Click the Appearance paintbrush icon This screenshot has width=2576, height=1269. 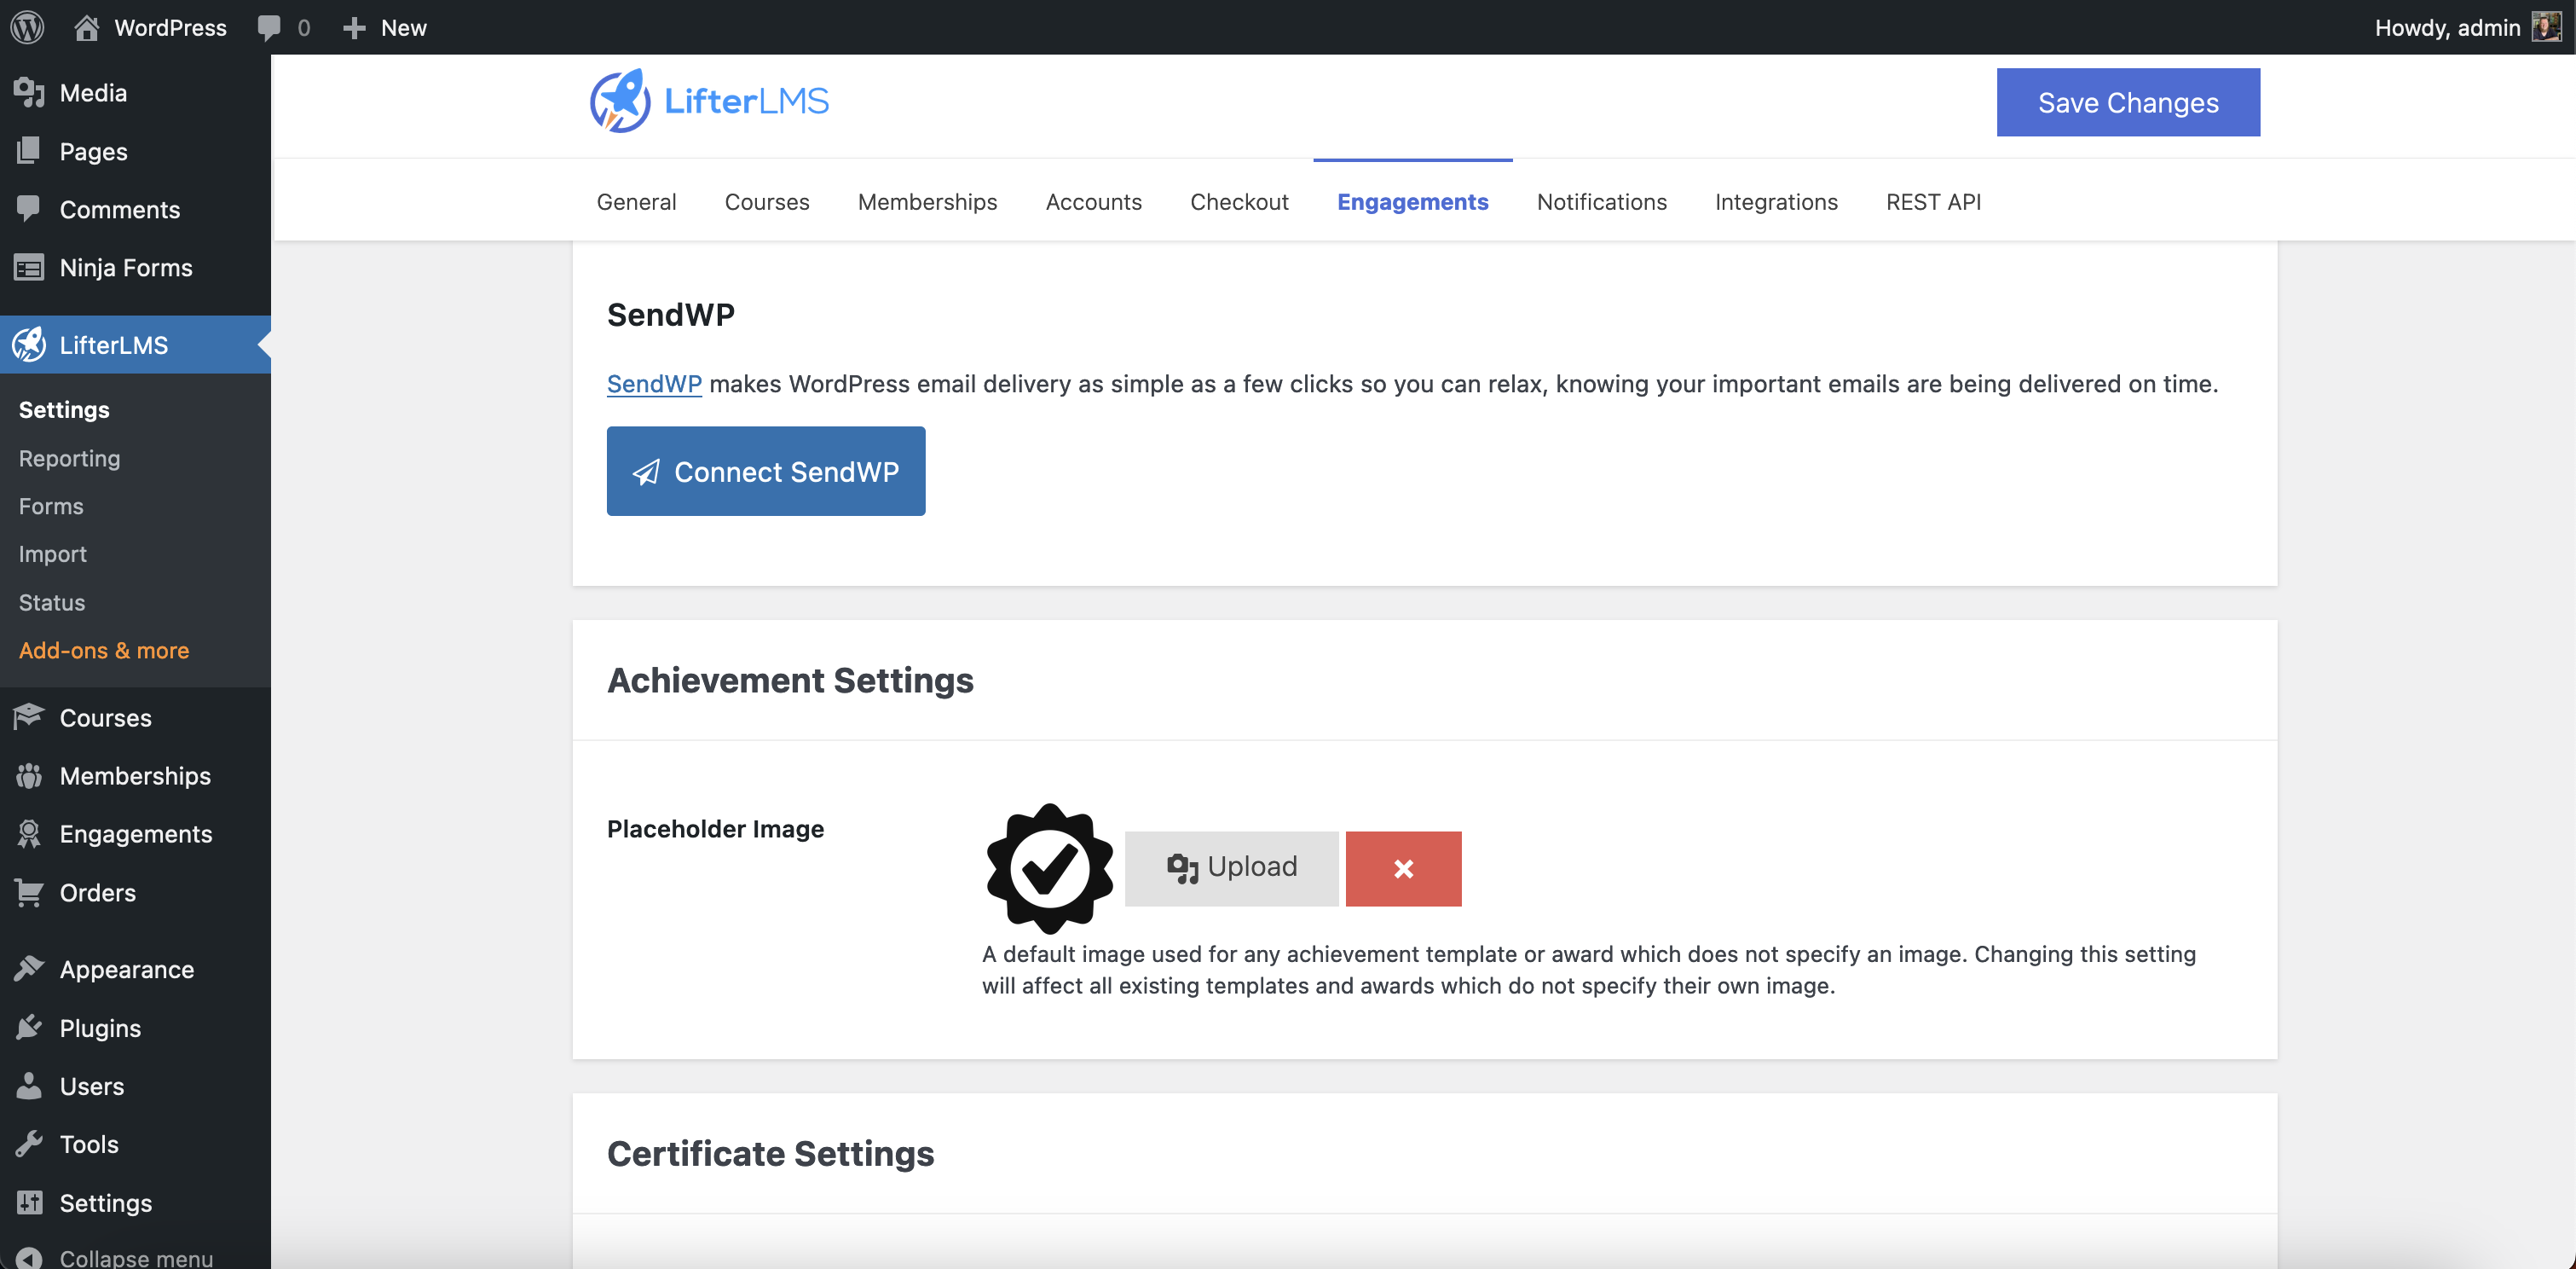coord(29,969)
